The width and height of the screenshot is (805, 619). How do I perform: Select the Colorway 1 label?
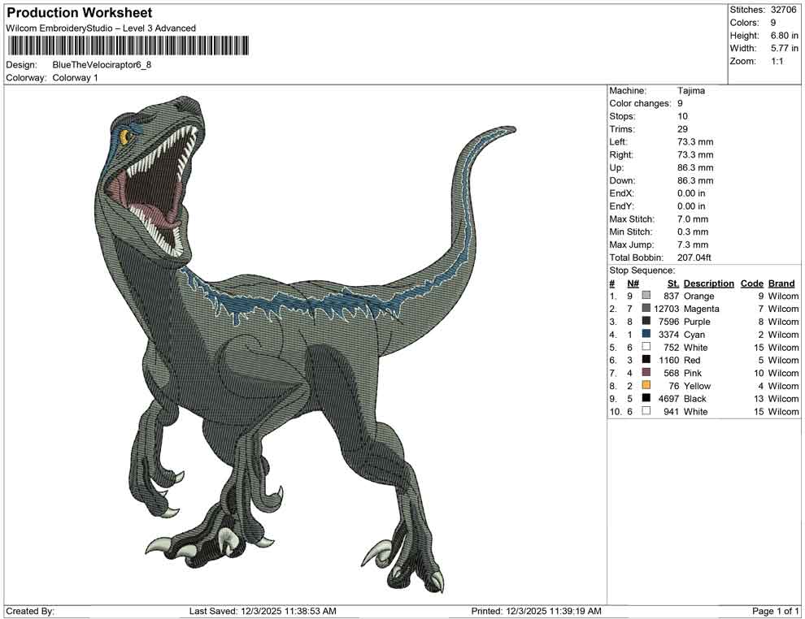tap(74, 79)
